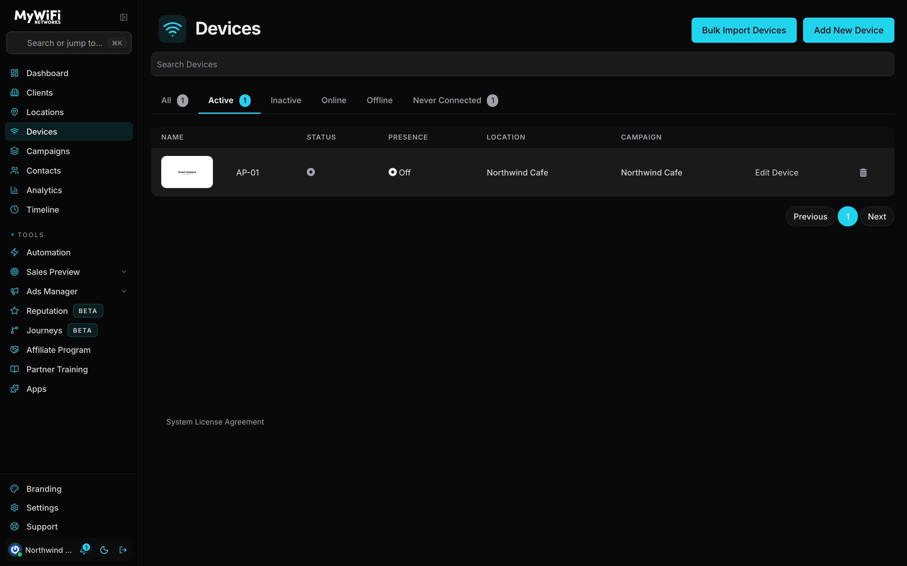
Task: Open the System License Agreement link
Action: [x=215, y=422]
